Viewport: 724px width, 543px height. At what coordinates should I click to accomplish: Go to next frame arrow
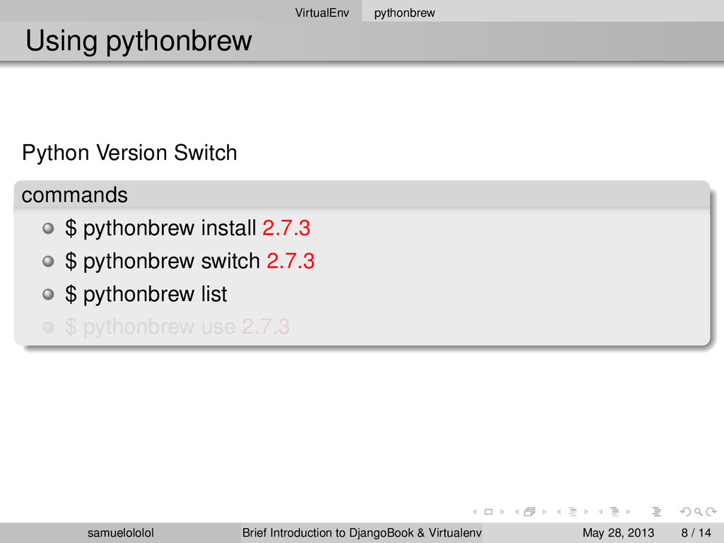544,512
